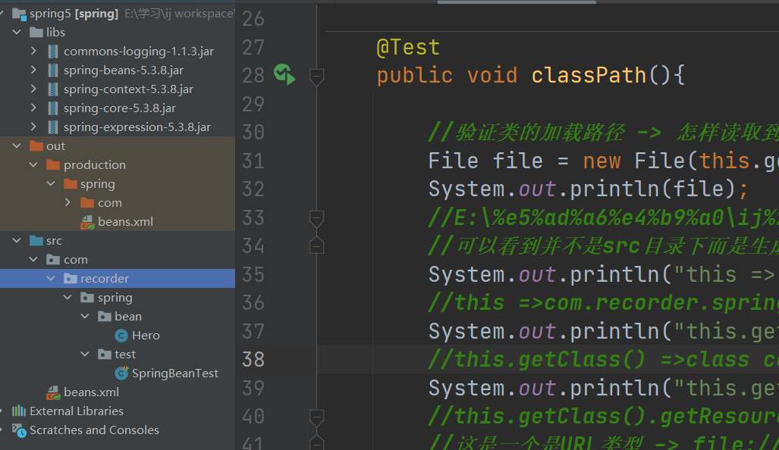Click the Scratches and Consoles icon
The height and width of the screenshot is (450, 779).
(19, 430)
